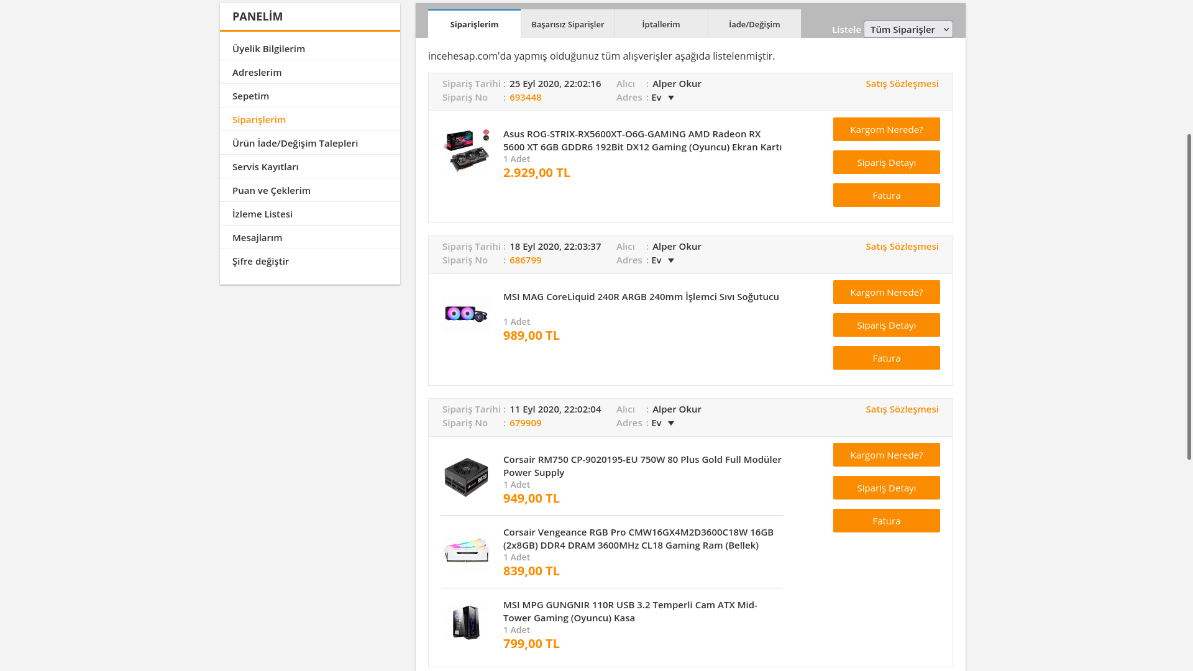Select the 989,00 TL price text
This screenshot has height=671, width=1193.
coord(531,335)
